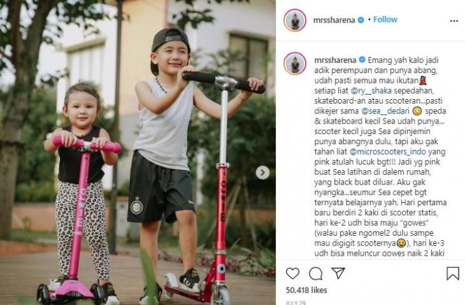Open mrssharena username in the header
The width and height of the screenshot is (465, 305).
[x=334, y=20]
